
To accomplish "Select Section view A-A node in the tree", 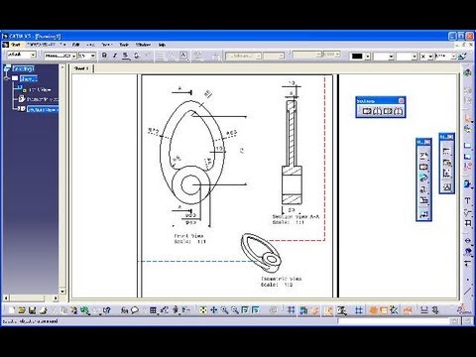I will pos(43,109).
